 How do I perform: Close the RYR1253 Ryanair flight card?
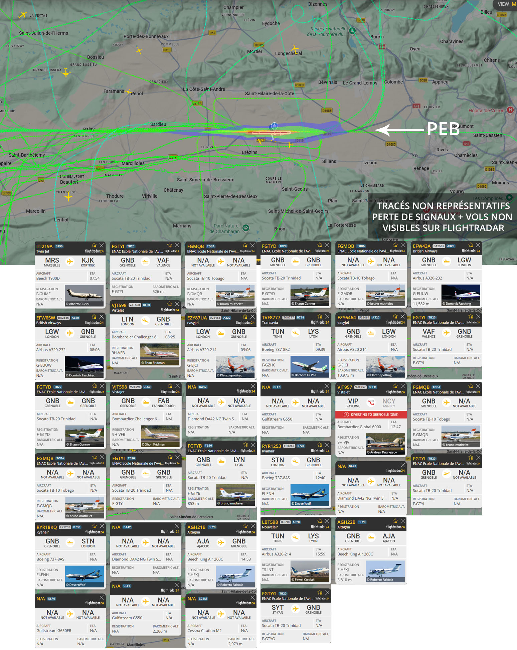(327, 445)
